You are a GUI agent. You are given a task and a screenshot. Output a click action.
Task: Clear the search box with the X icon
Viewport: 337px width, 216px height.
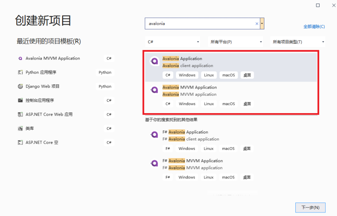click(x=257, y=24)
